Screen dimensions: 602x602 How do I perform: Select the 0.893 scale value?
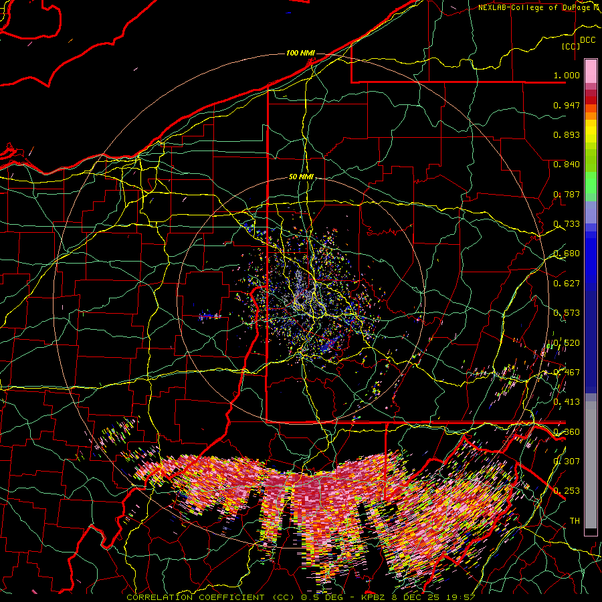567,134
